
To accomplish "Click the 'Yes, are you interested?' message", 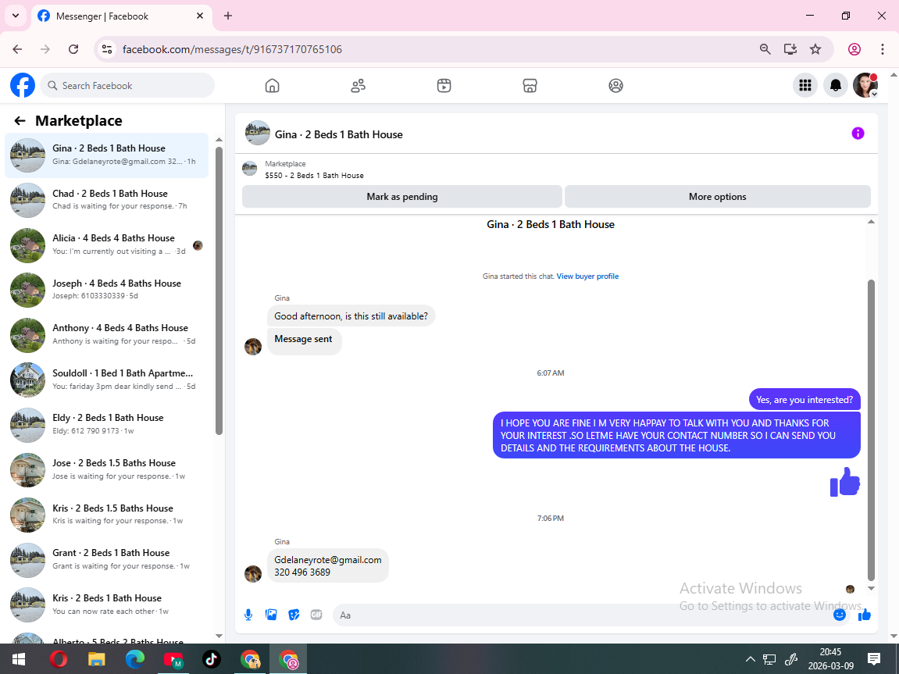I will pyautogui.click(x=804, y=399).
